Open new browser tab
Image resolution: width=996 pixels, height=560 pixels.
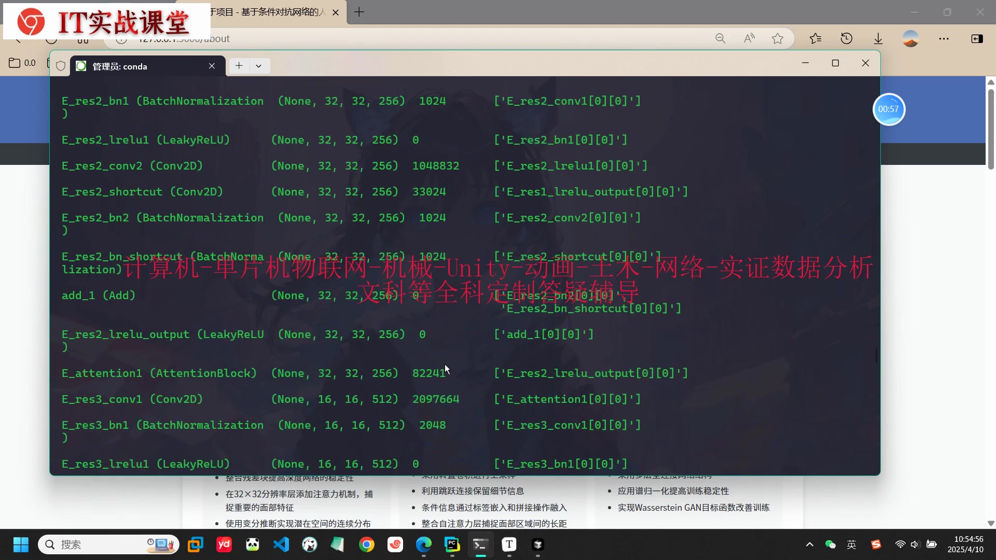pyautogui.click(x=359, y=12)
